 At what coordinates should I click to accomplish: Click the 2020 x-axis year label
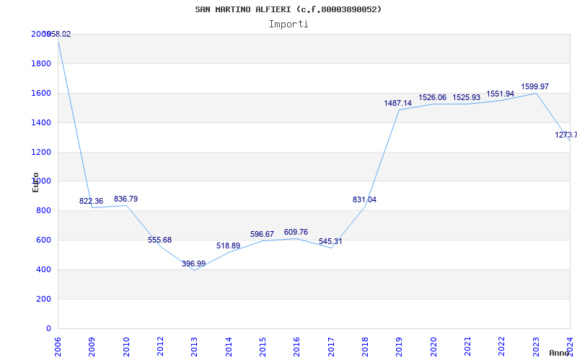coord(433,346)
